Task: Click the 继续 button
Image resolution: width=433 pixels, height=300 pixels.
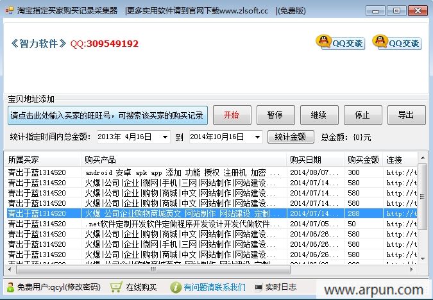Action: pyautogui.click(x=319, y=115)
